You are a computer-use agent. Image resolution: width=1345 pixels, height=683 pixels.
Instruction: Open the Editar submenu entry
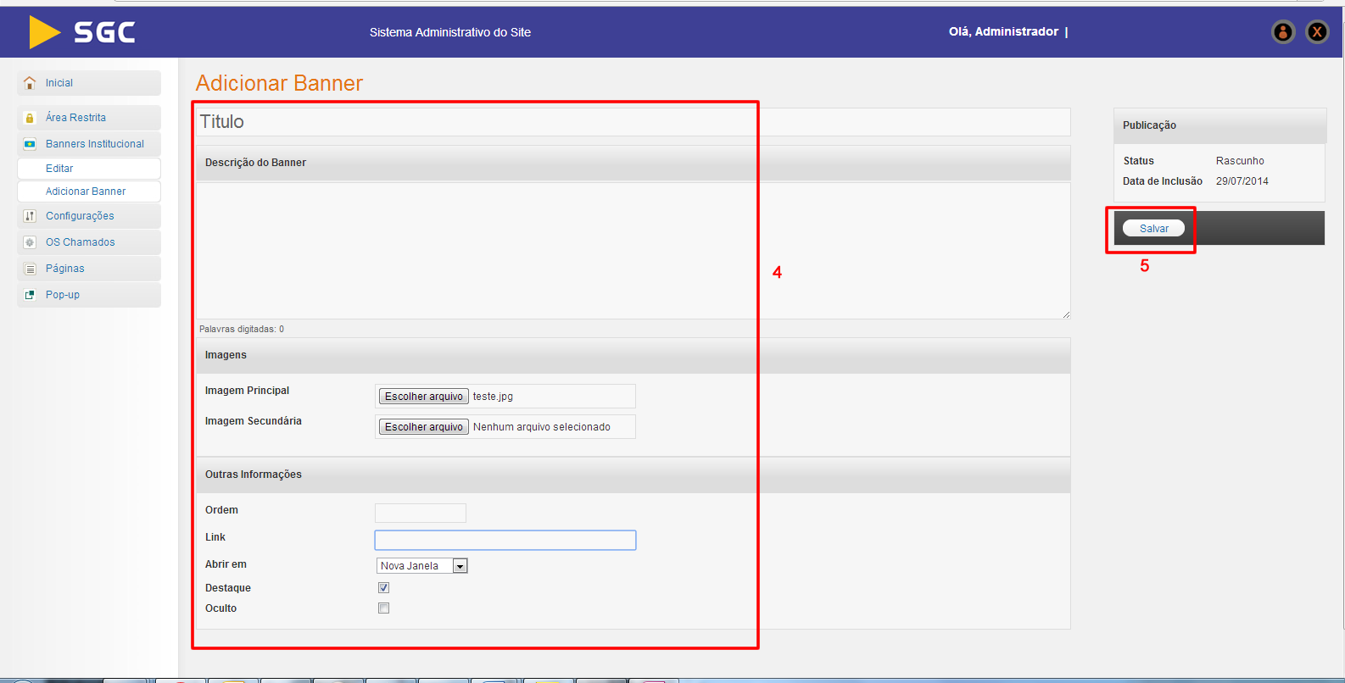[x=89, y=169]
